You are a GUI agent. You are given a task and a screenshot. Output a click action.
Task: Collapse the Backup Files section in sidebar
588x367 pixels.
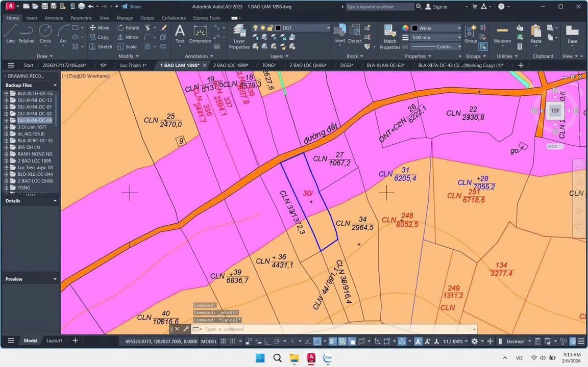coord(55,85)
